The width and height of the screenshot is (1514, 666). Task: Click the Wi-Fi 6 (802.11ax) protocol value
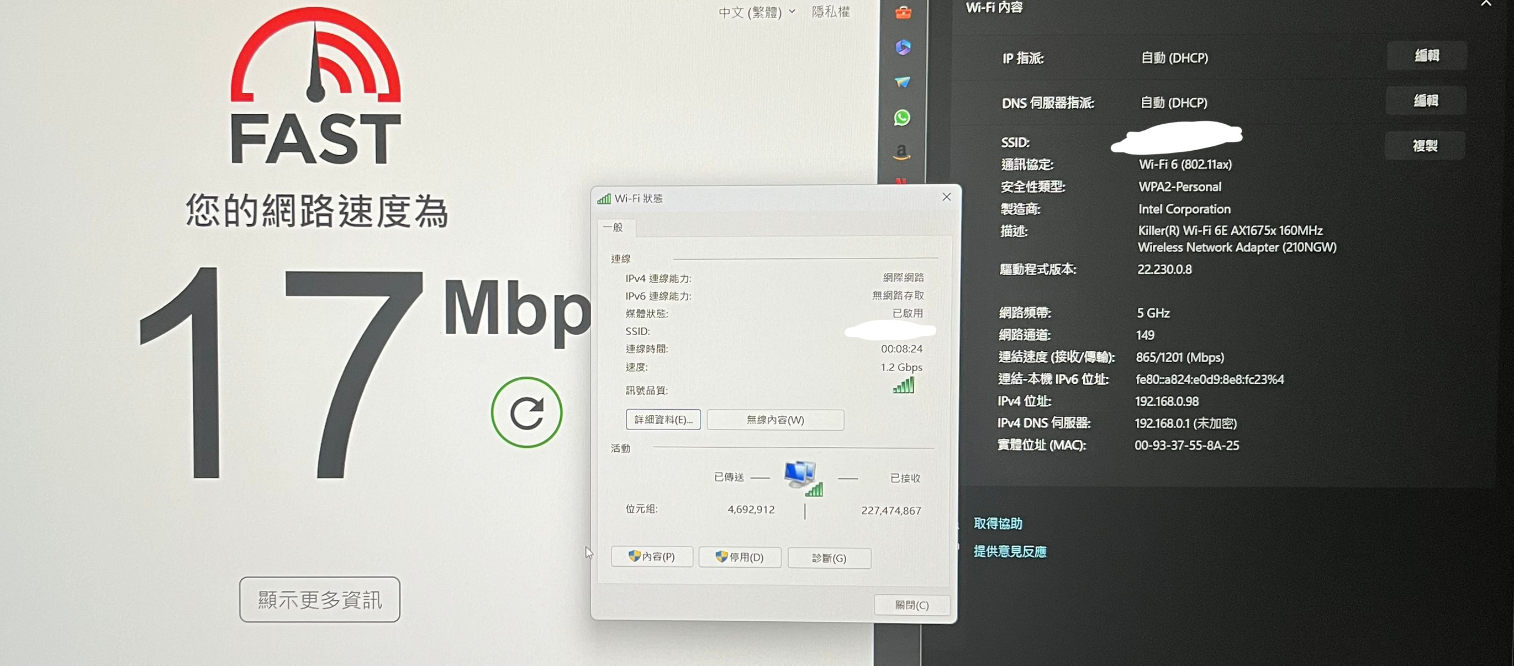pos(1185,165)
